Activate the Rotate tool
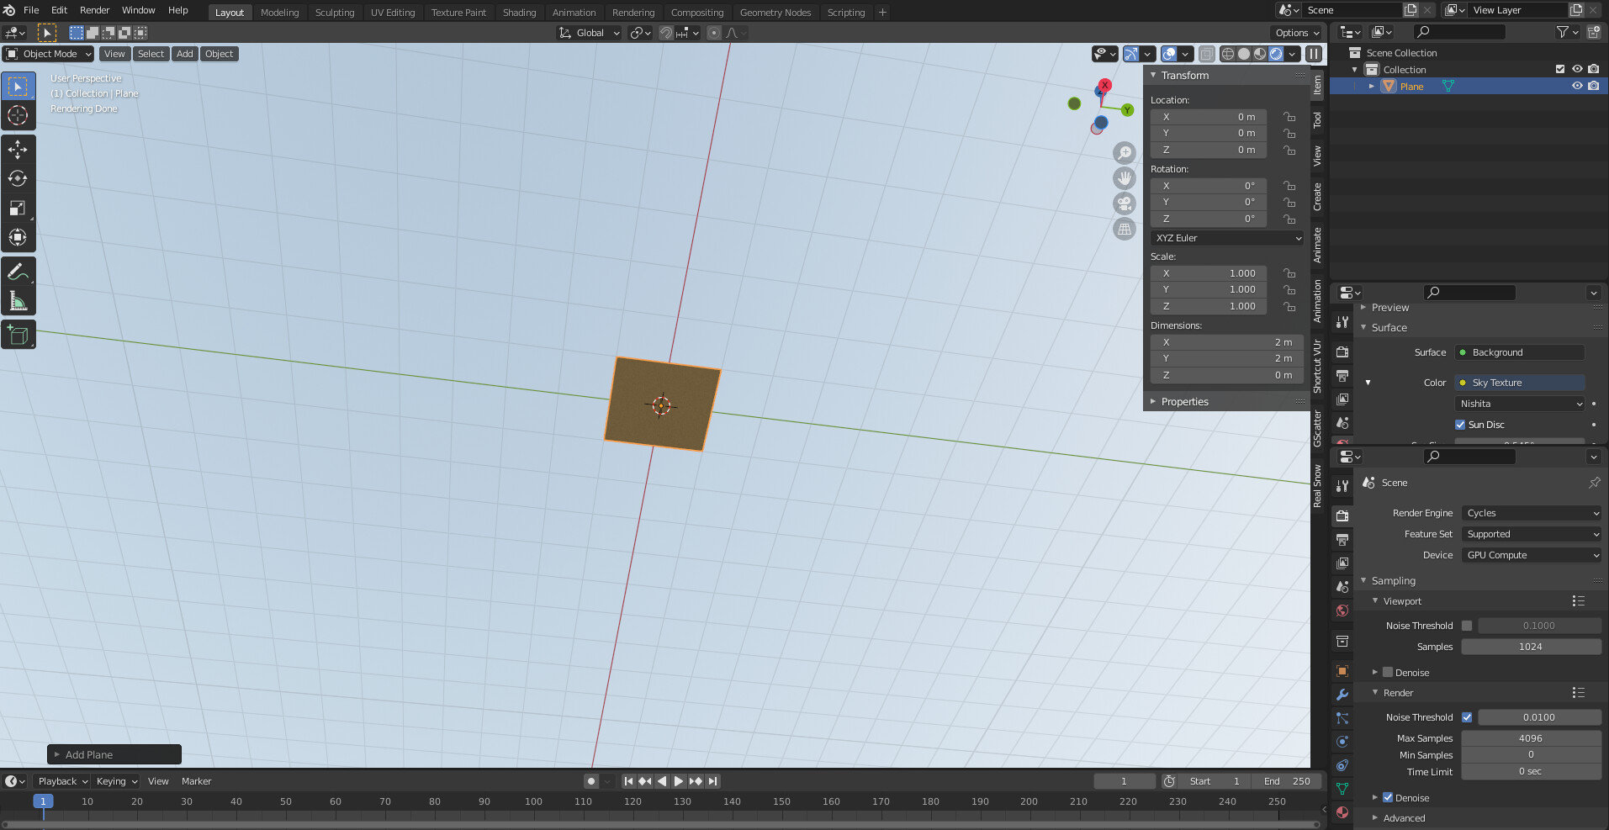Viewport: 1609px width, 830px height. click(x=18, y=179)
